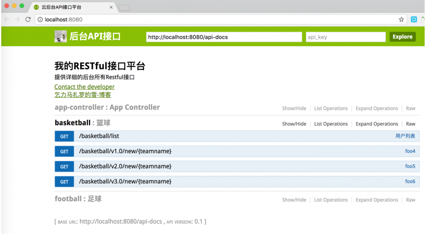
Task: Click the foo5 operation summary
Action: click(410, 166)
